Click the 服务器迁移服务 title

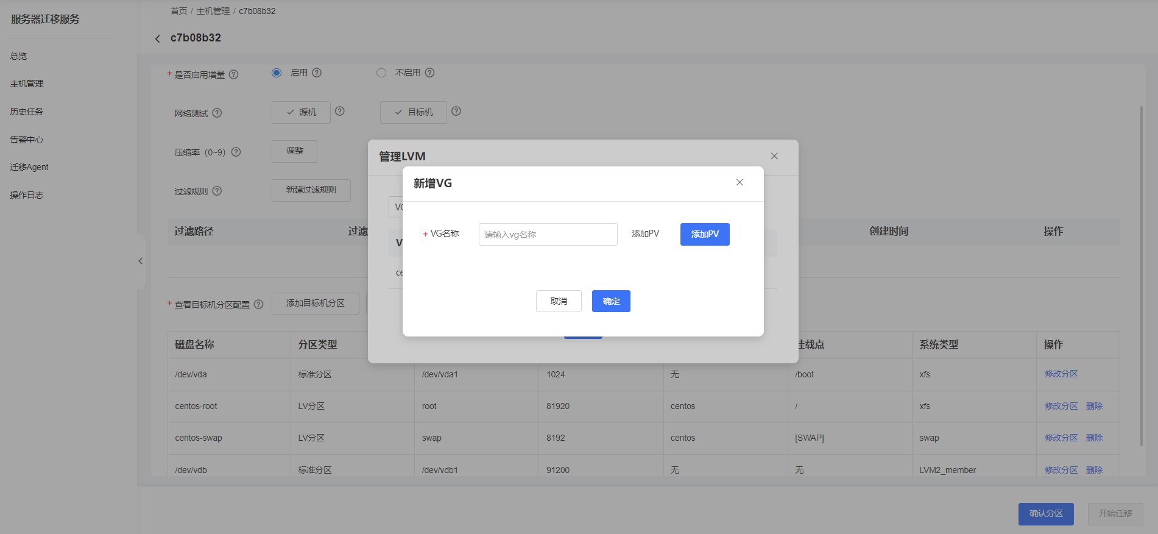[x=45, y=19]
